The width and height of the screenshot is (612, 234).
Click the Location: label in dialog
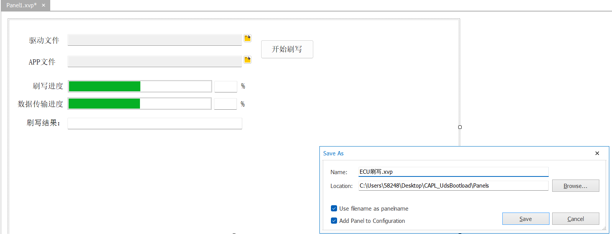click(341, 186)
